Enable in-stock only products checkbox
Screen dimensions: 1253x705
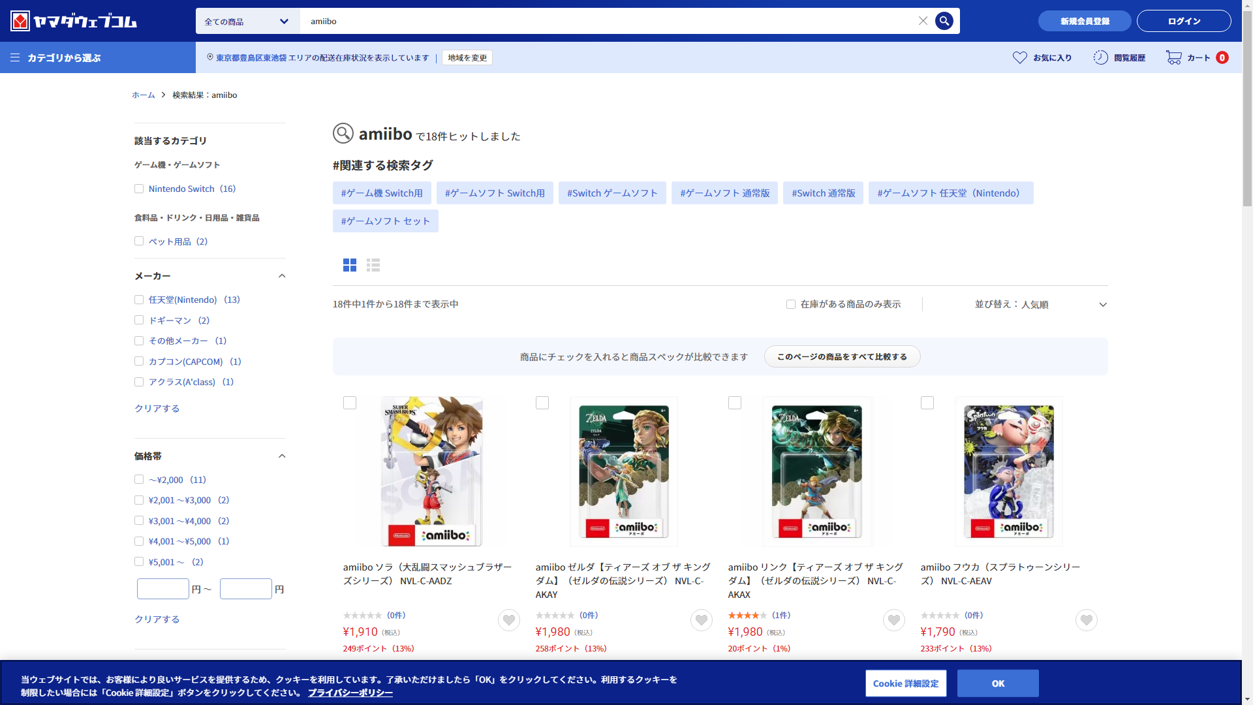[x=791, y=304]
